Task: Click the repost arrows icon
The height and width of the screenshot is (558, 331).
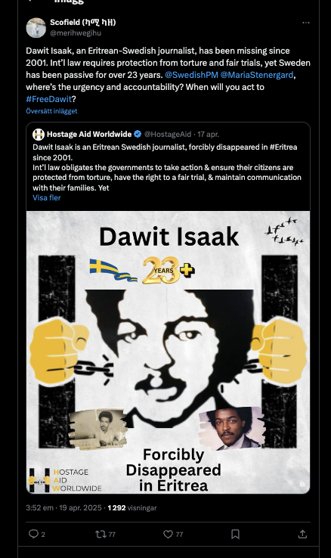Action: [101, 534]
